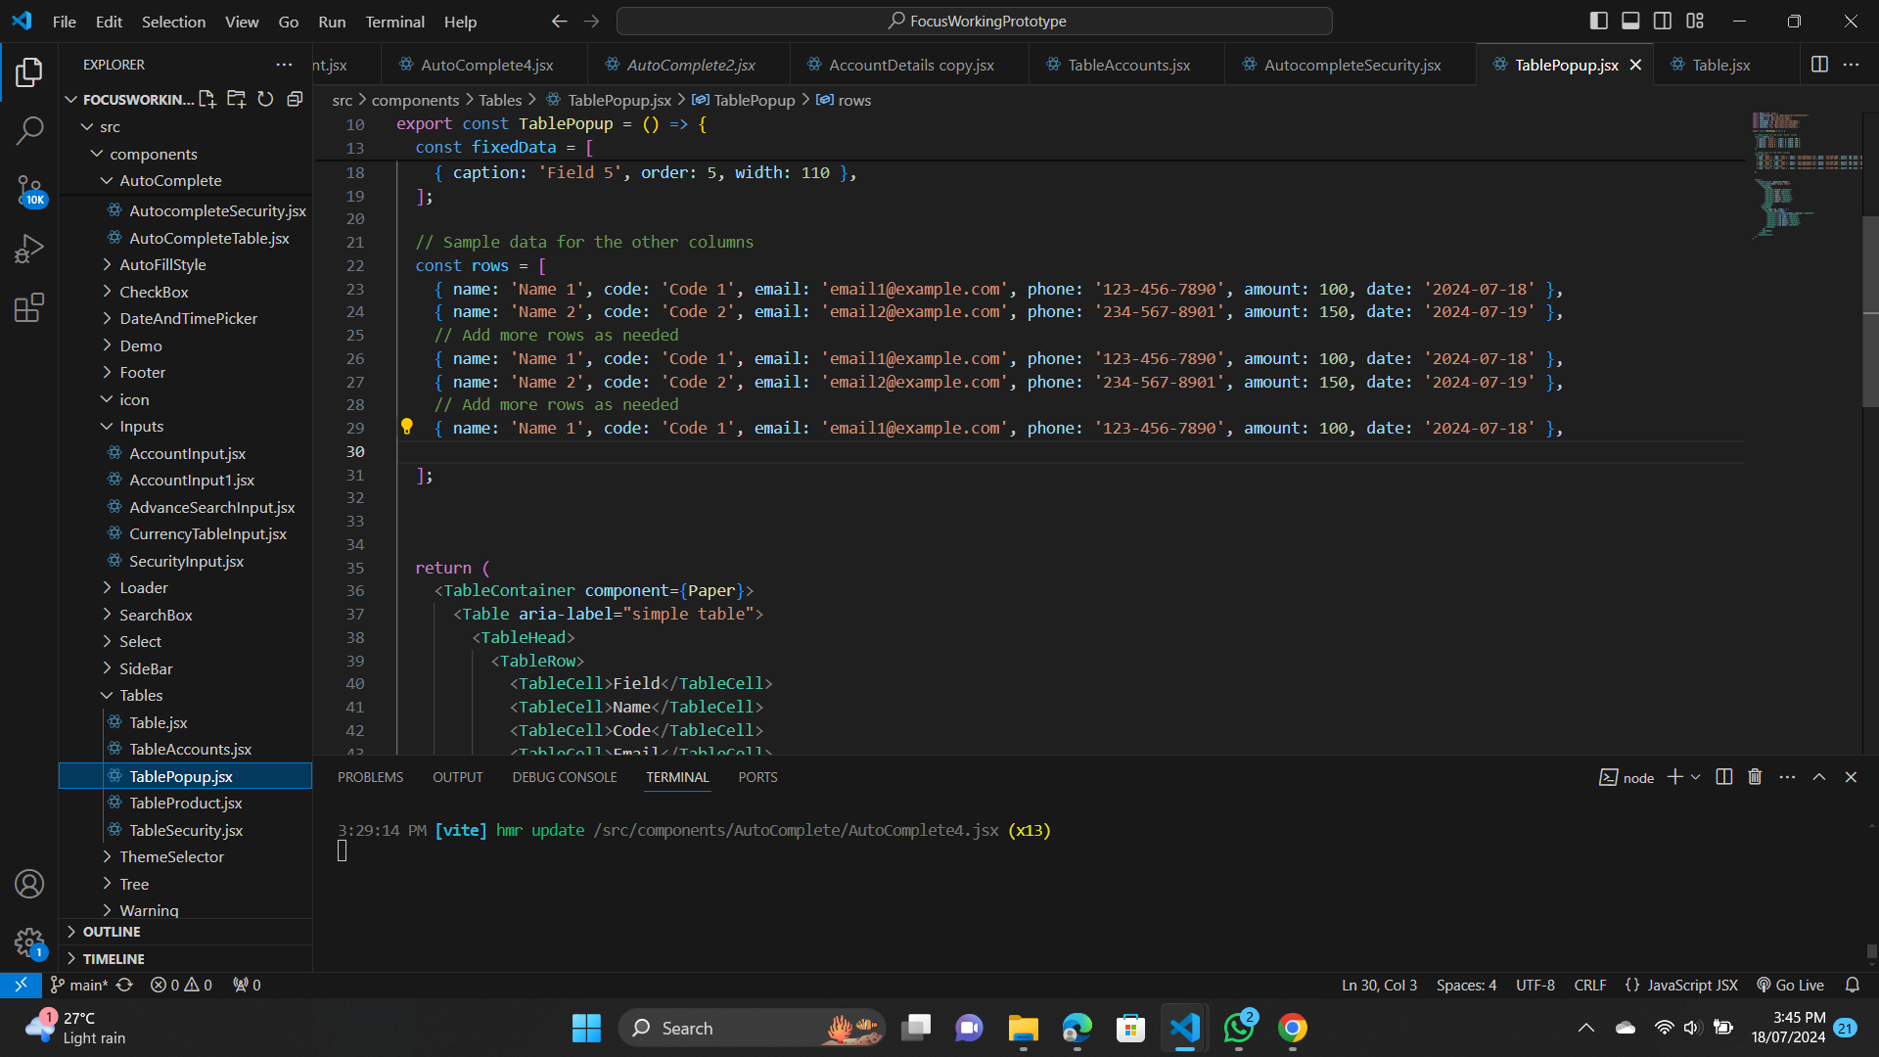Click Go Live in the status bar
Viewport: 1879px width, 1057px height.
click(1791, 985)
